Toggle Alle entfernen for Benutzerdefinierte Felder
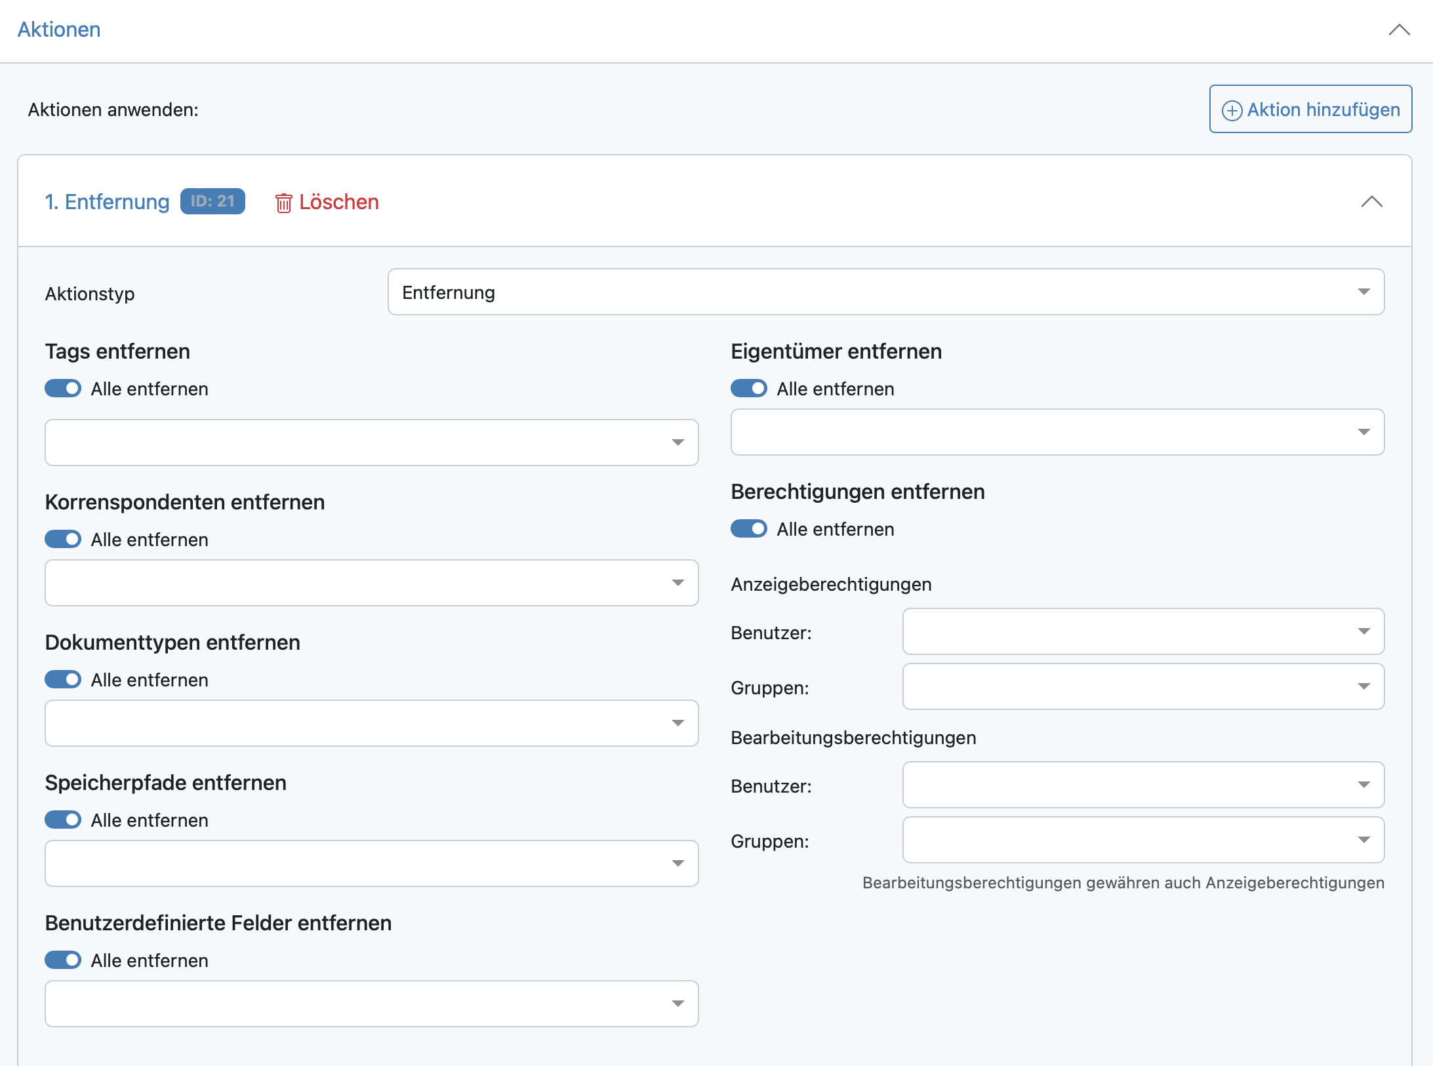The width and height of the screenshot is (1433, 1066). coord(63,960)
